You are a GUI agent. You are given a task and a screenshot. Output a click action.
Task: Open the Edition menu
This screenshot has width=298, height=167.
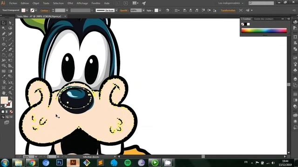tap(25, 3)
